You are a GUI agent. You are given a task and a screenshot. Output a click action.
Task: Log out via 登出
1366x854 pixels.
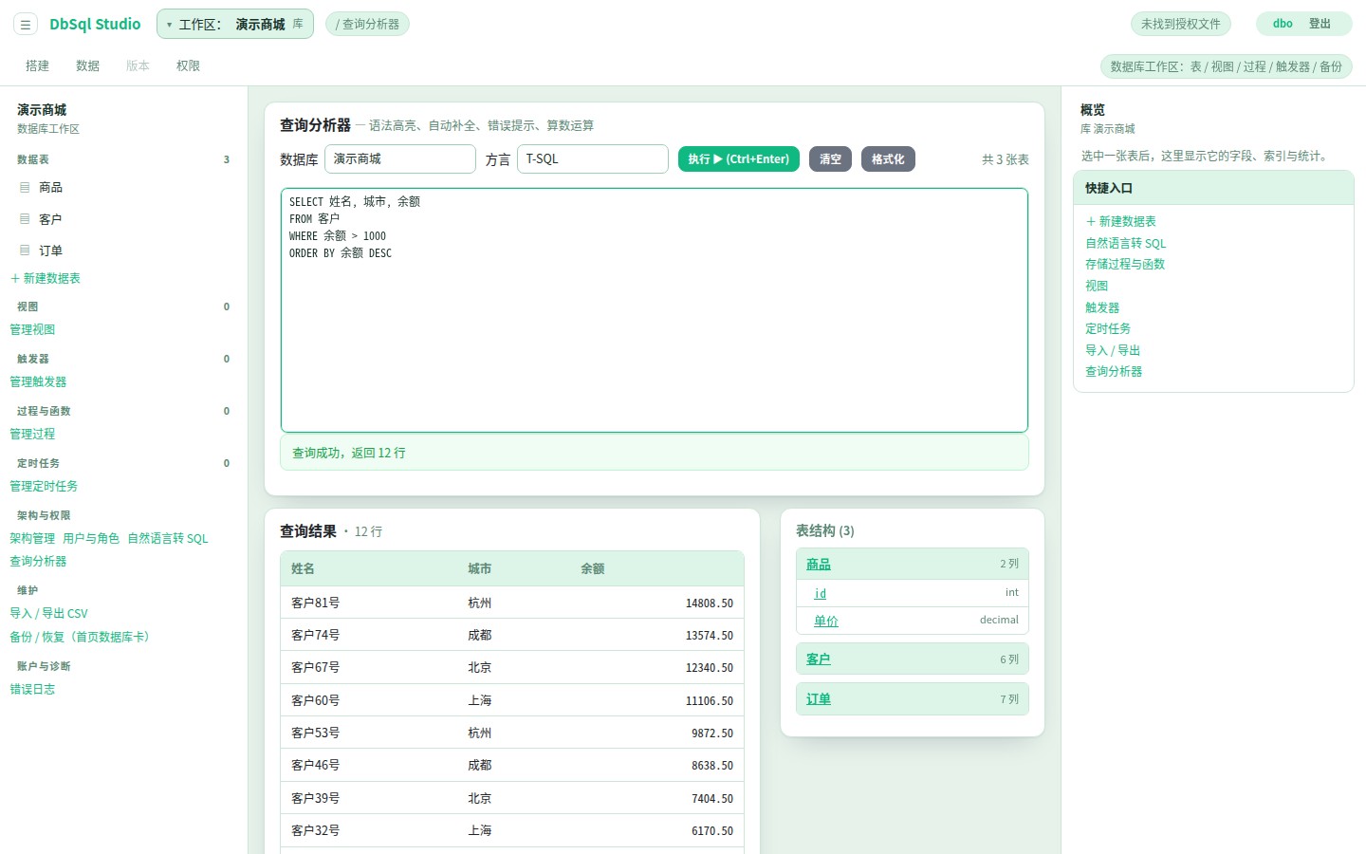coord(1320,24)
